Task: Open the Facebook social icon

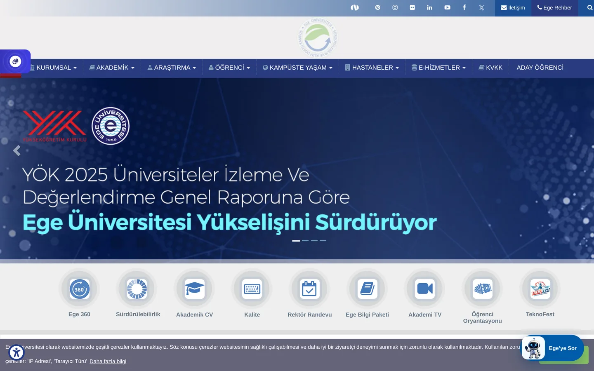Action: 464,7
